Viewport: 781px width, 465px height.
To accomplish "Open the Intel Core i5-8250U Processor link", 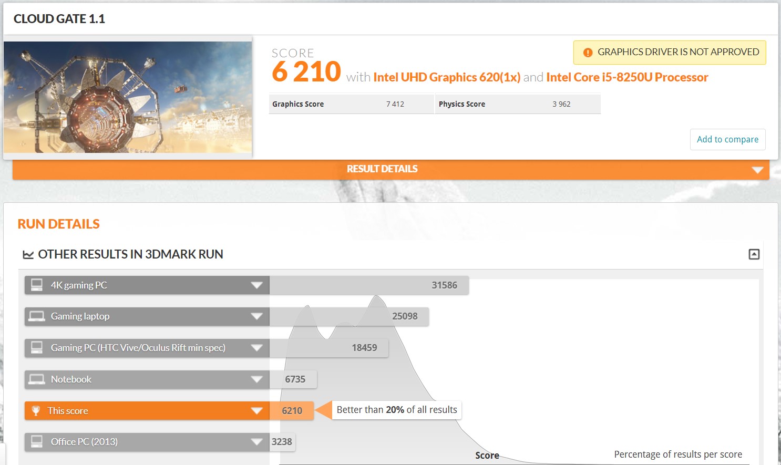I will (627, 77).
